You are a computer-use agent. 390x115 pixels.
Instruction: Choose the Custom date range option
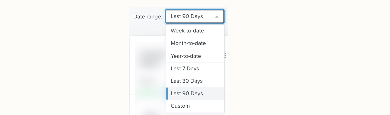click(x=180, y=106)
